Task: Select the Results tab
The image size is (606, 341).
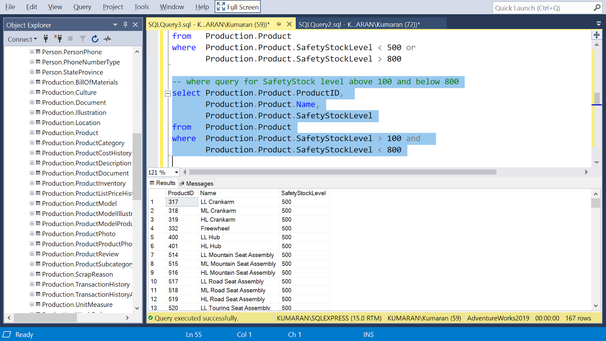Action: point(163,183)
